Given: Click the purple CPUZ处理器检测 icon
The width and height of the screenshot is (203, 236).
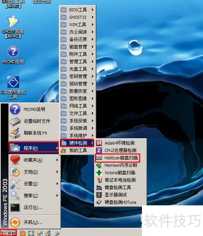Looking at the screenshot, I should pyautogui.click(x=99, y=151).
